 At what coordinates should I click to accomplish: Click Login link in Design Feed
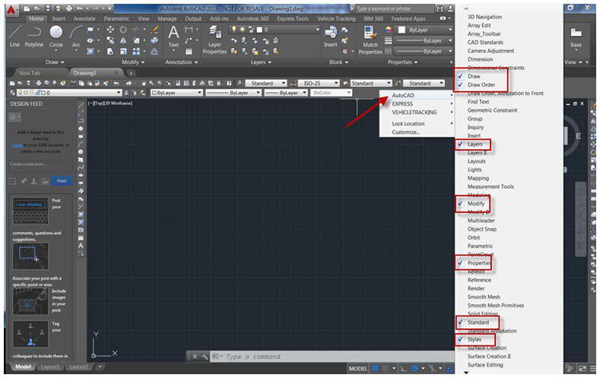[x=17, y=145]
